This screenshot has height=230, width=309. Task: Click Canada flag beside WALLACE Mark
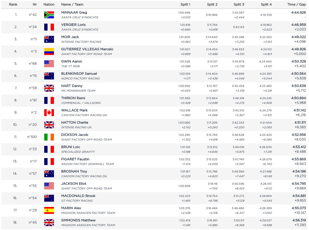49,112
